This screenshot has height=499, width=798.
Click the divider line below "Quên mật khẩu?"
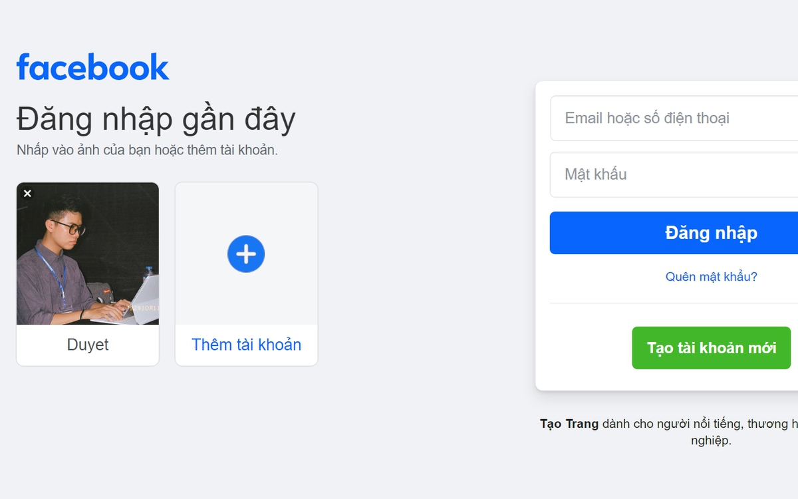(x=674, y=303)
